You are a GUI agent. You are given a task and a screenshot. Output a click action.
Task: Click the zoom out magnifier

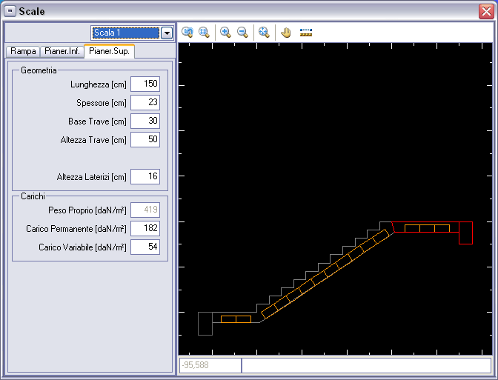coord(242,33)
